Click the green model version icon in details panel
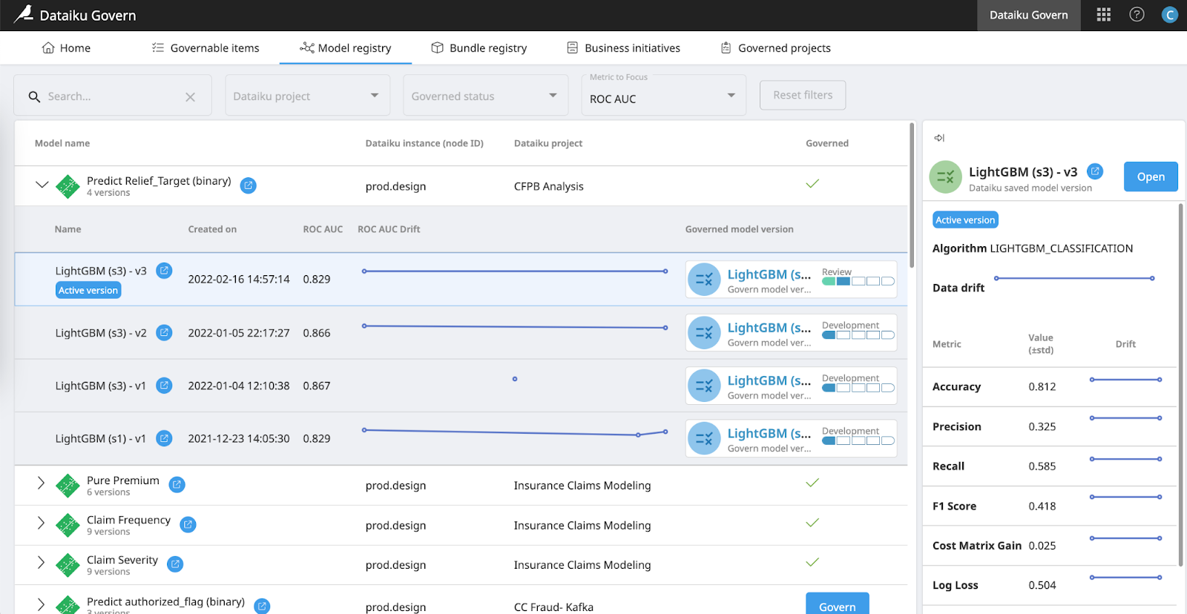Screen dimensions: 1187x614 pos(946,177)
